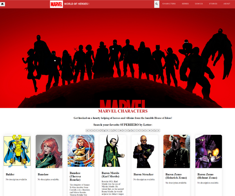Filter characters by letter a
Image resolution: width=235 pixels, height=196 pixels.
point(88,130)
